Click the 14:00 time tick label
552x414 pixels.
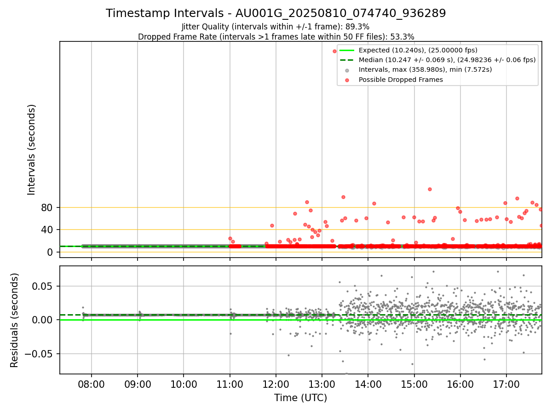(x=368, y=384)
